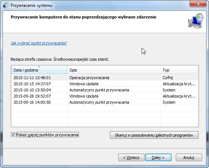
Task: Go back with the 'Wstecz' button
Action: click(131, 158)
